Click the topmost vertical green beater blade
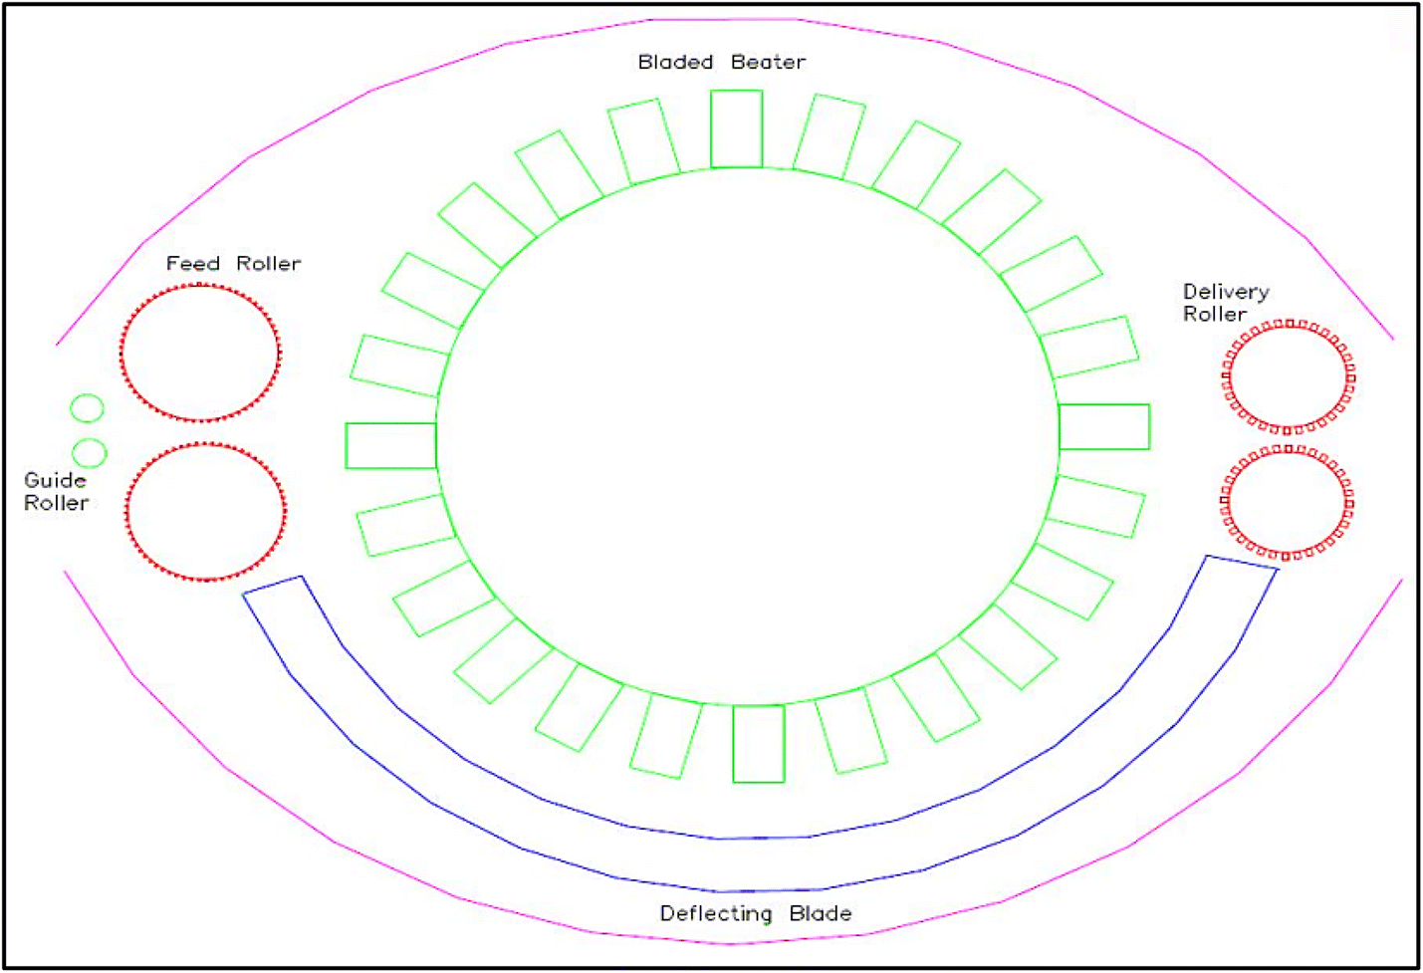The width and height of the screenshot is (1423, 973). (737, 128)
